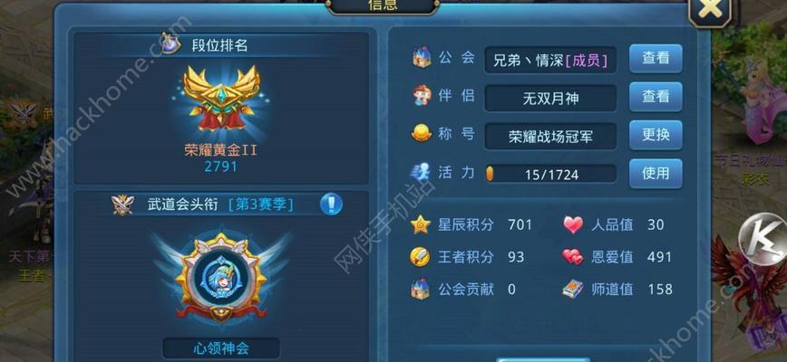Click the 公会 castle icon
This screenshot has width=787, height=362.
coord(422,57)
